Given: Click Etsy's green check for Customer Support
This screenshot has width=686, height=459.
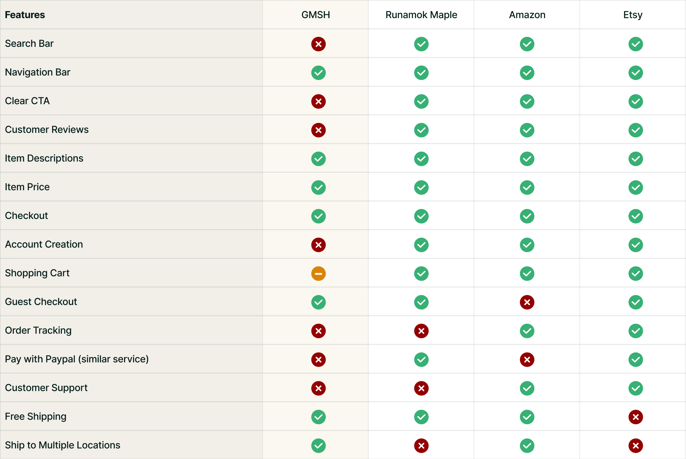Looking at the screenshot, I should tap(636, 388).
